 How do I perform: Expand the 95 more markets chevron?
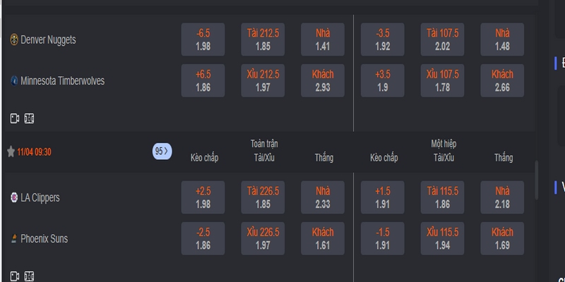coord(162,152)
